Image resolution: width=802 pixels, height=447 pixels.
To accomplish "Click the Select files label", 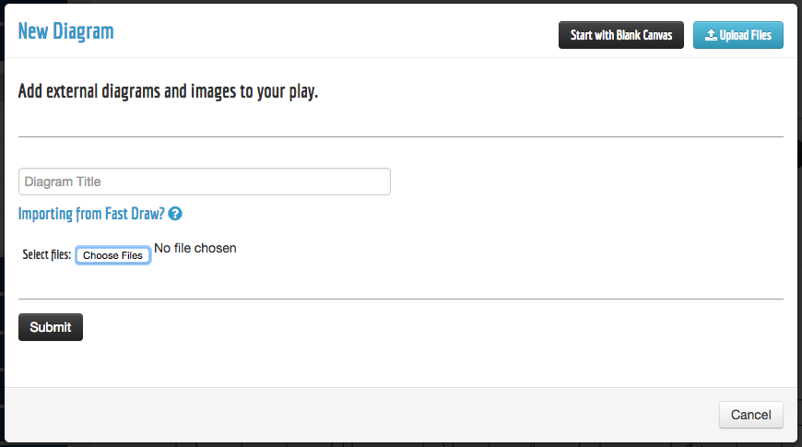I will click(46, 255).
